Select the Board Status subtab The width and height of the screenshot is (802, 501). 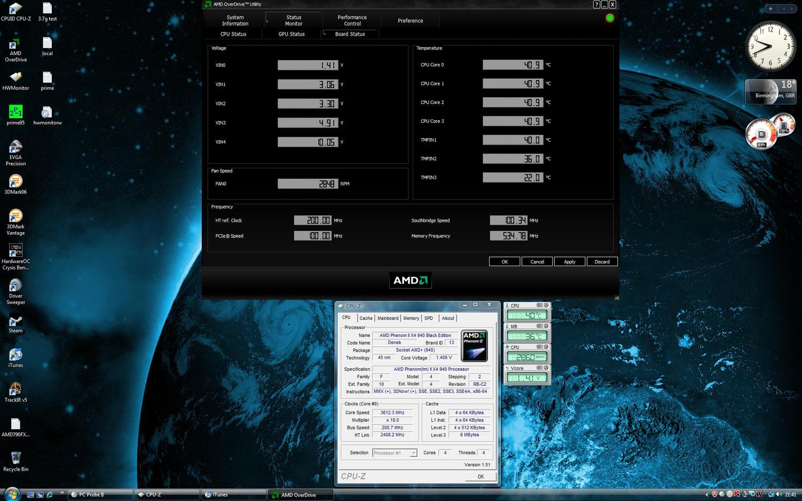[350, 34]
